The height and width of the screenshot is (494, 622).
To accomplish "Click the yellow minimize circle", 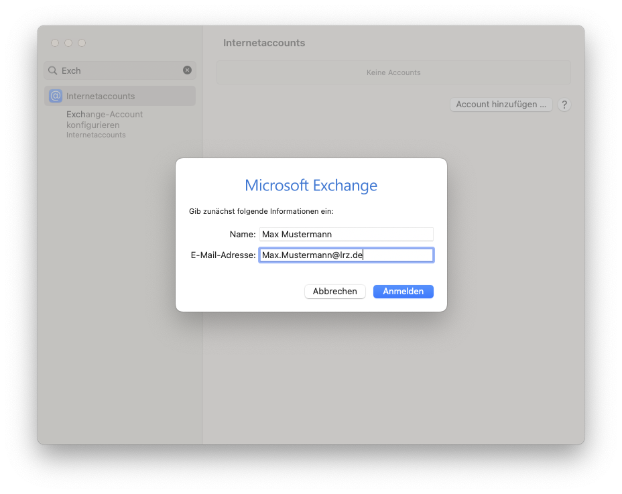I will pyautogui.click(x=68, y=43).
